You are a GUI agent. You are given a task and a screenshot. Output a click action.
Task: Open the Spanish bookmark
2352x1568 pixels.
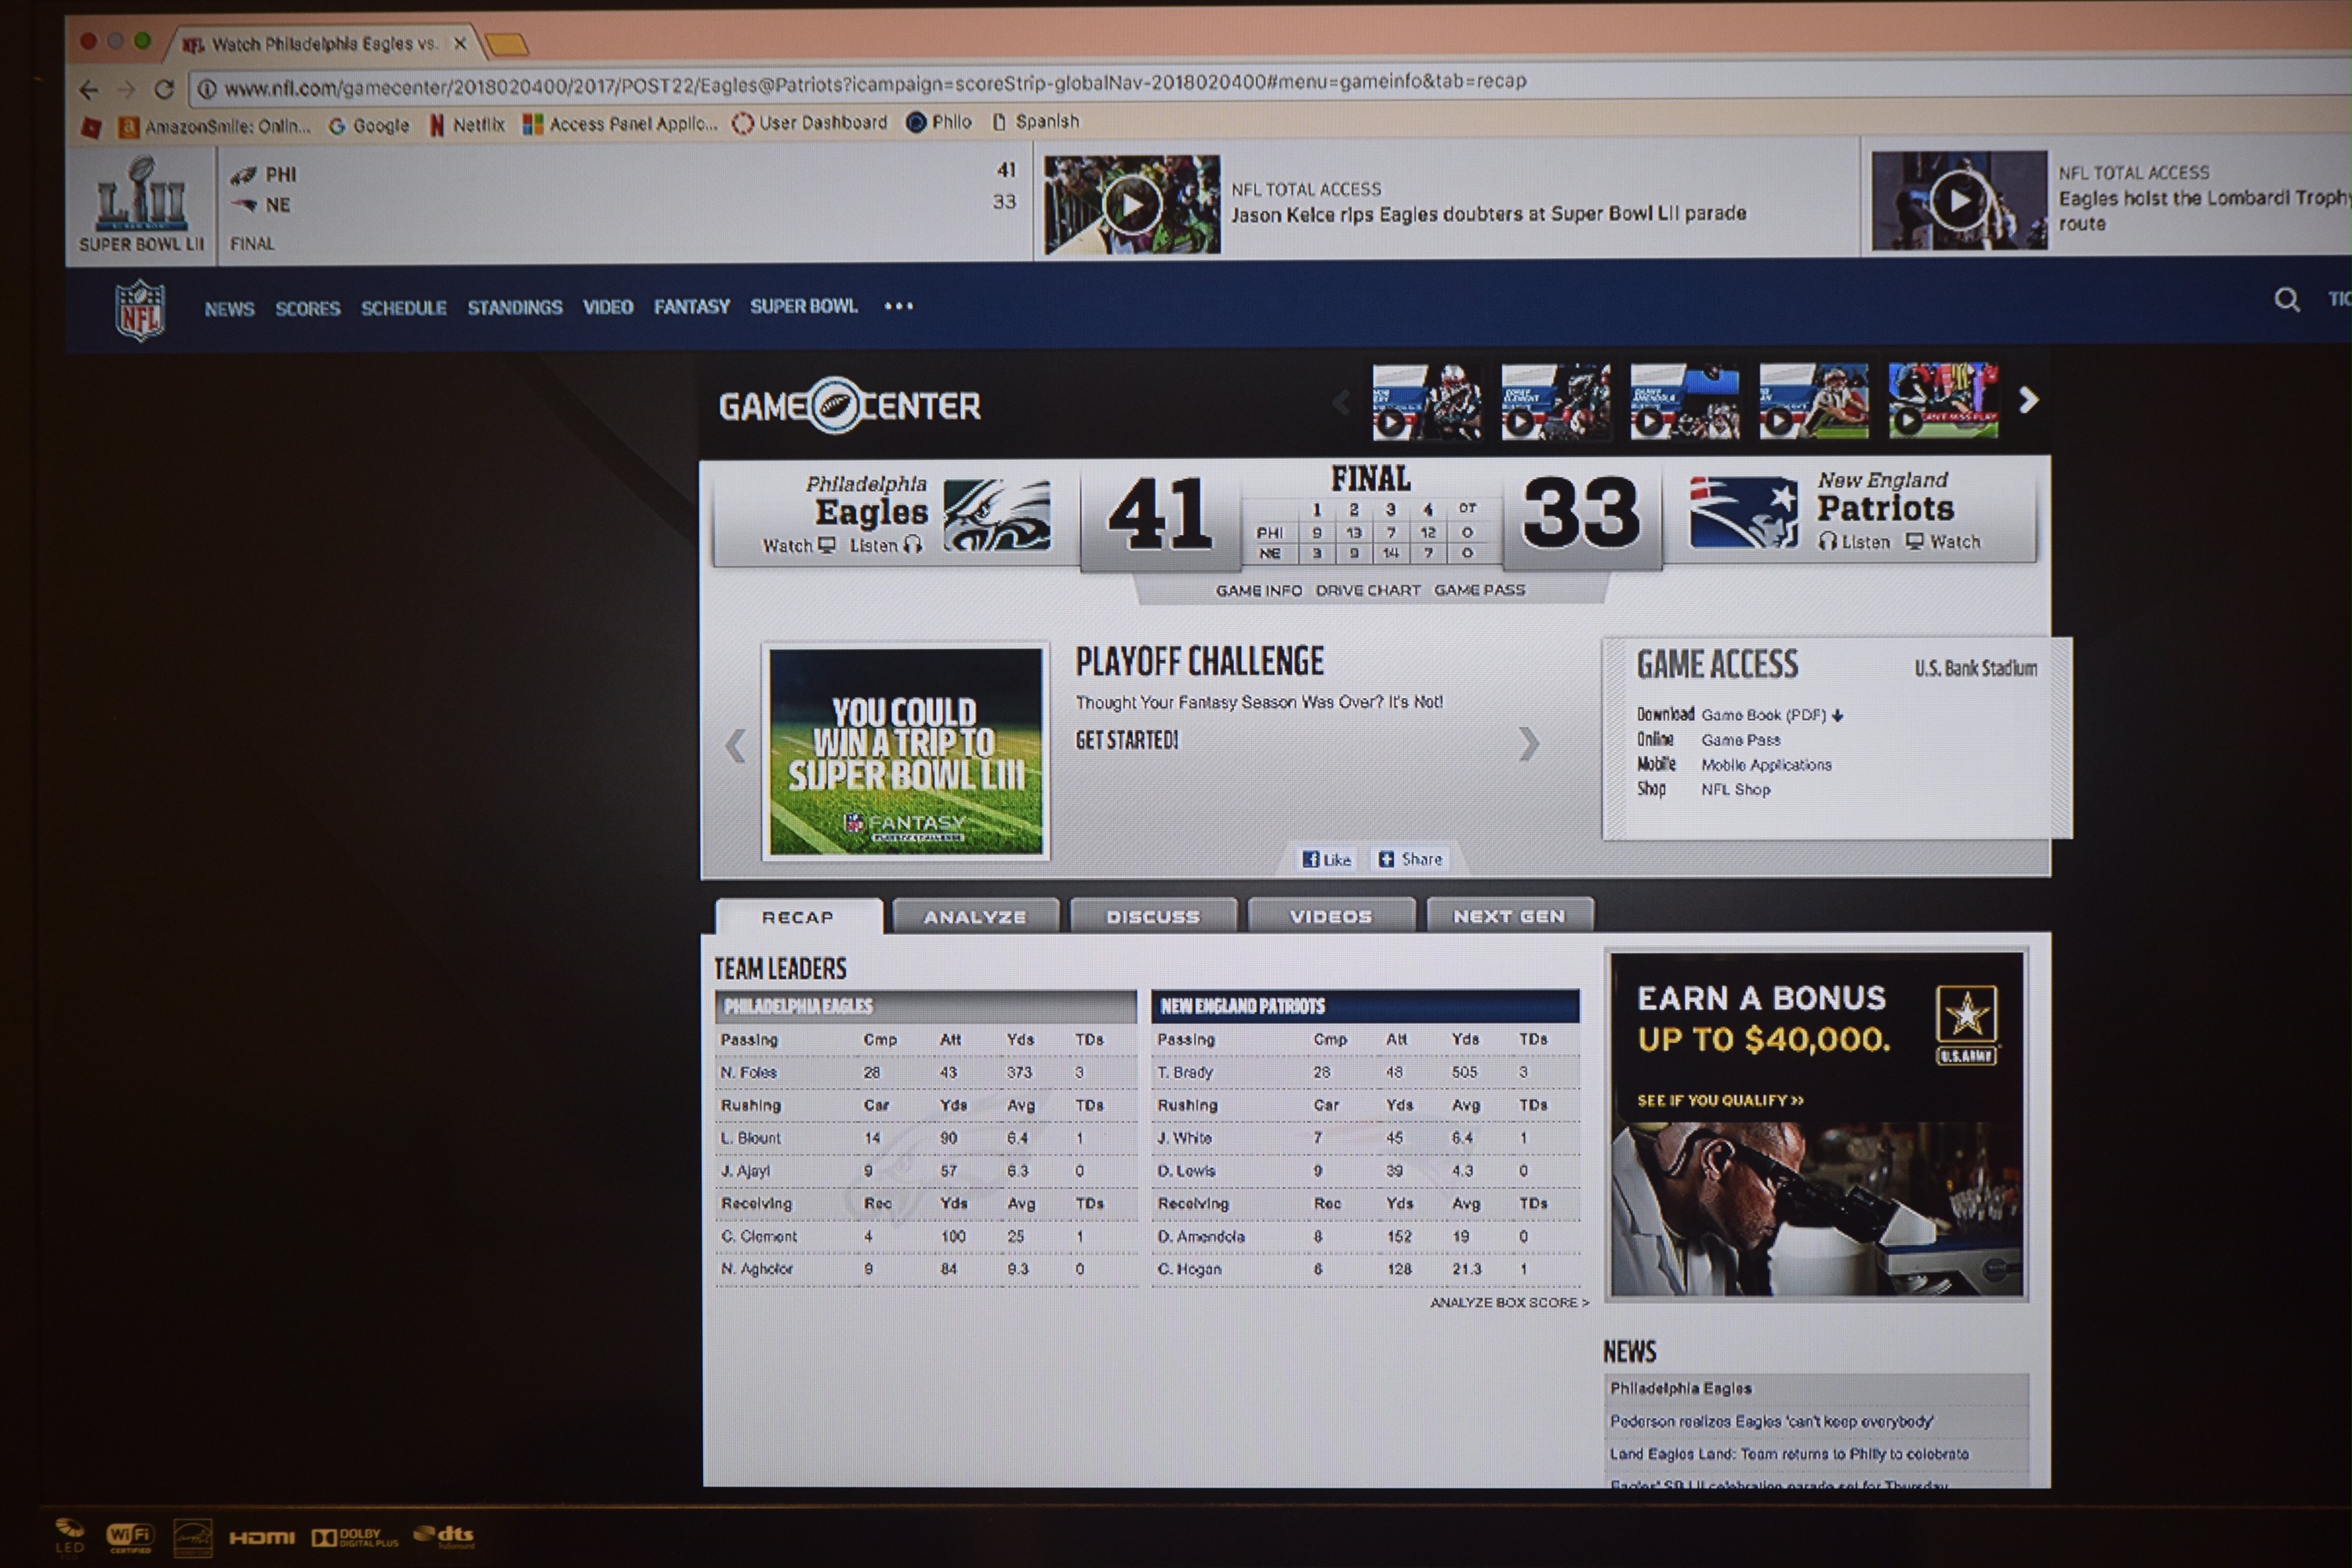pyautogui.click(x=1036, y=121)
